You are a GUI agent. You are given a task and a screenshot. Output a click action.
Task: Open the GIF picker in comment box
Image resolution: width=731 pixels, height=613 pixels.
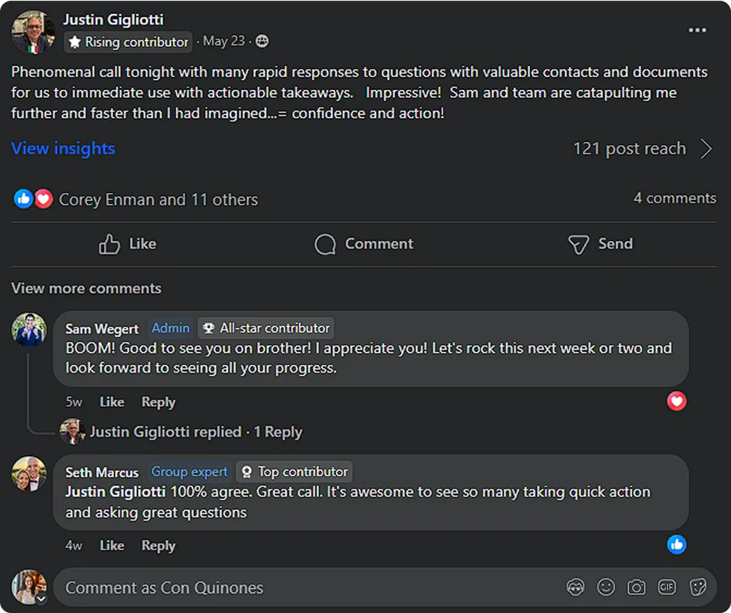coord(666,587)
